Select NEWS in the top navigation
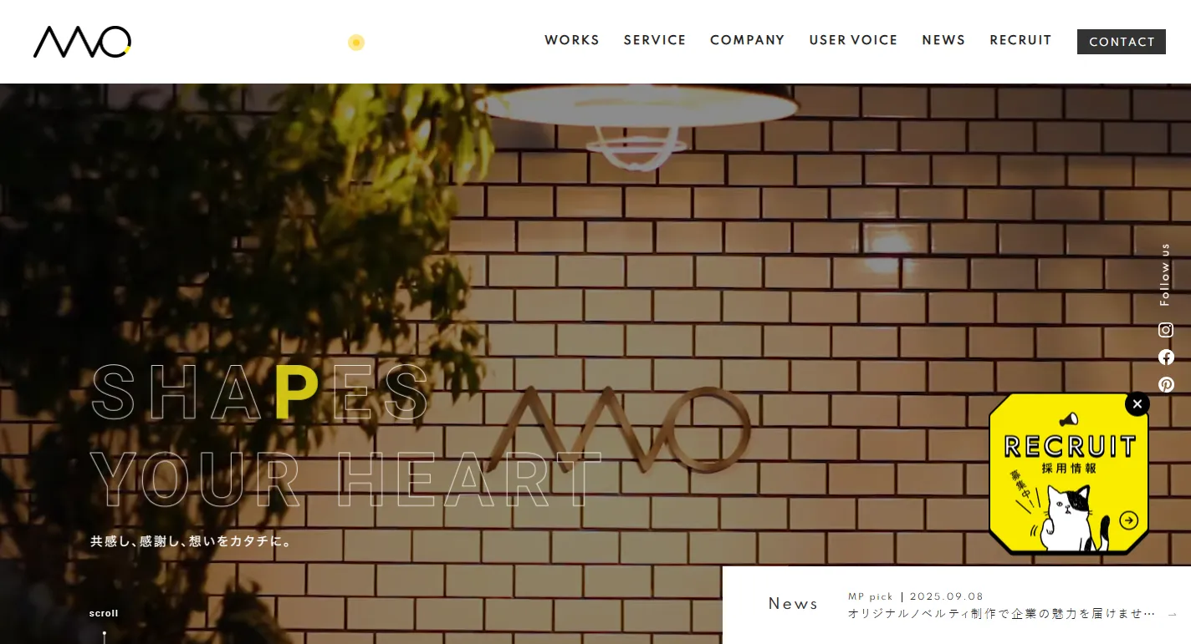The image size is (1191, 644). click(943, 40)
